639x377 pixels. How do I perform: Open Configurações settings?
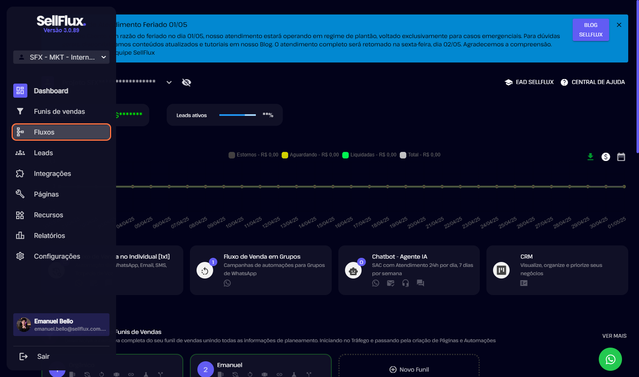[61, 256]
